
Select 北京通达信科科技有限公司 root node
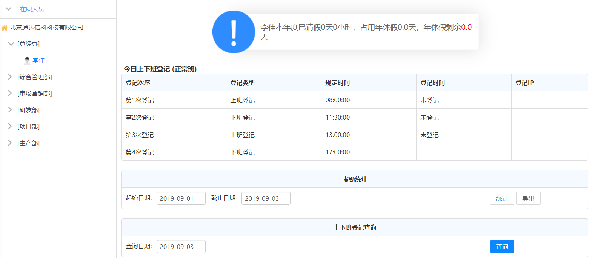point(46,28)
